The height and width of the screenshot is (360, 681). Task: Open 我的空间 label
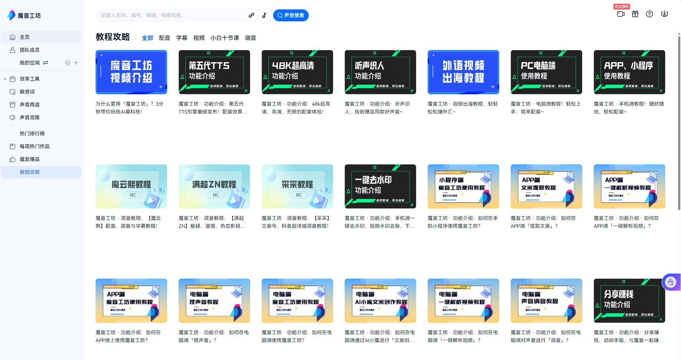click(30, 63)
